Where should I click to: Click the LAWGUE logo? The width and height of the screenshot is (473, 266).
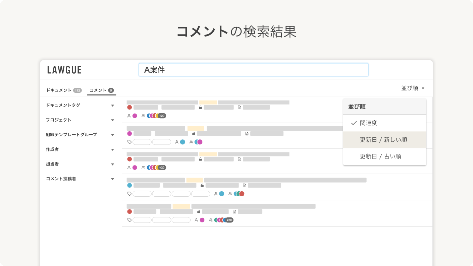pyautogui.click(x=64, y=70)
